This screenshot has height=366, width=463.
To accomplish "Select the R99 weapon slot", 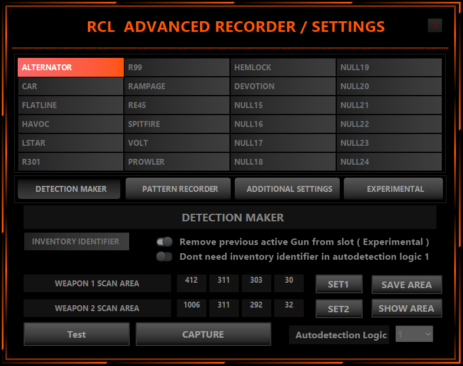I will pos(177,67).
